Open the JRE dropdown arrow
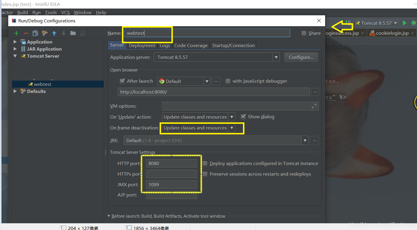The image size is (417, 230). point(305,141)
